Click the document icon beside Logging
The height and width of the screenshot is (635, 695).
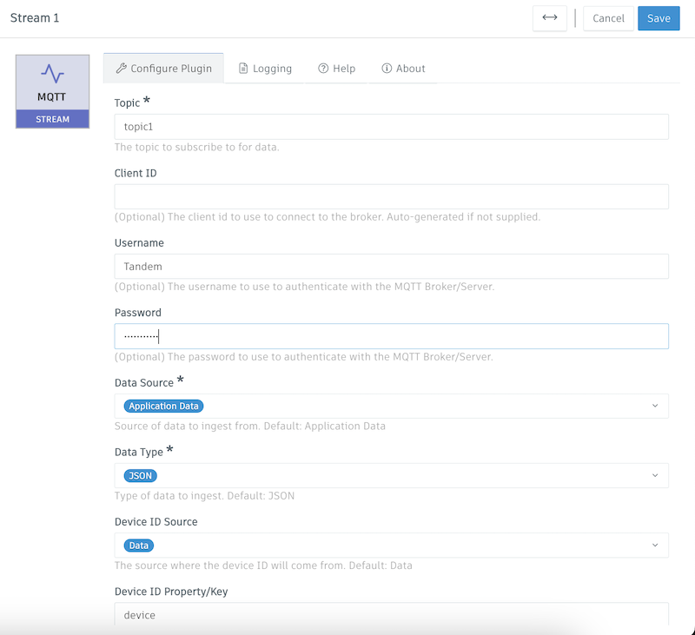(243, 69)
